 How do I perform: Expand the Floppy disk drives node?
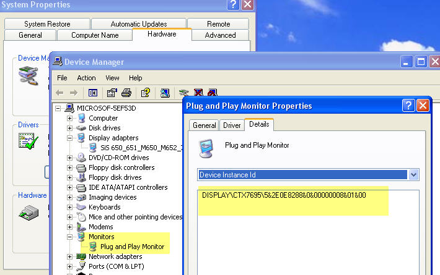(x=69, y=177)
